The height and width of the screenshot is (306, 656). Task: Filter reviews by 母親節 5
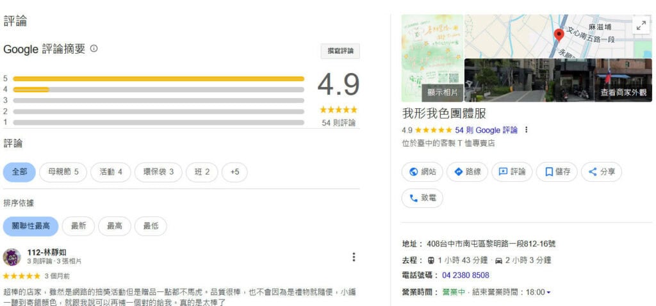coord(63,172)
